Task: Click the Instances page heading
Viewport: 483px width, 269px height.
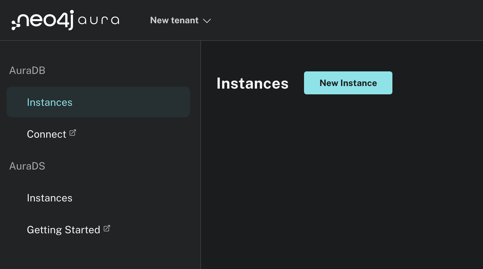Action: (252, 83)
